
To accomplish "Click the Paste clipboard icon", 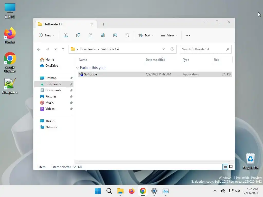I will [x=90, y=35].
